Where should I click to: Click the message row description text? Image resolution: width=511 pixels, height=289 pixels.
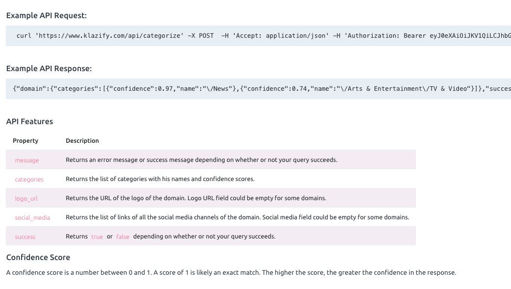(x=201, y=160)
